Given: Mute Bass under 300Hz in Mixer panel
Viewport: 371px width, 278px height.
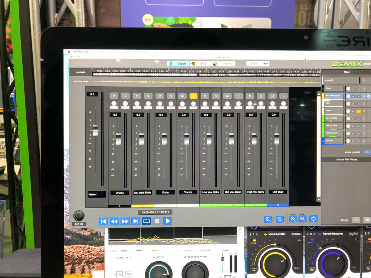Looking at the screenshot, I should pyautogui.click(x=353, y=96).
